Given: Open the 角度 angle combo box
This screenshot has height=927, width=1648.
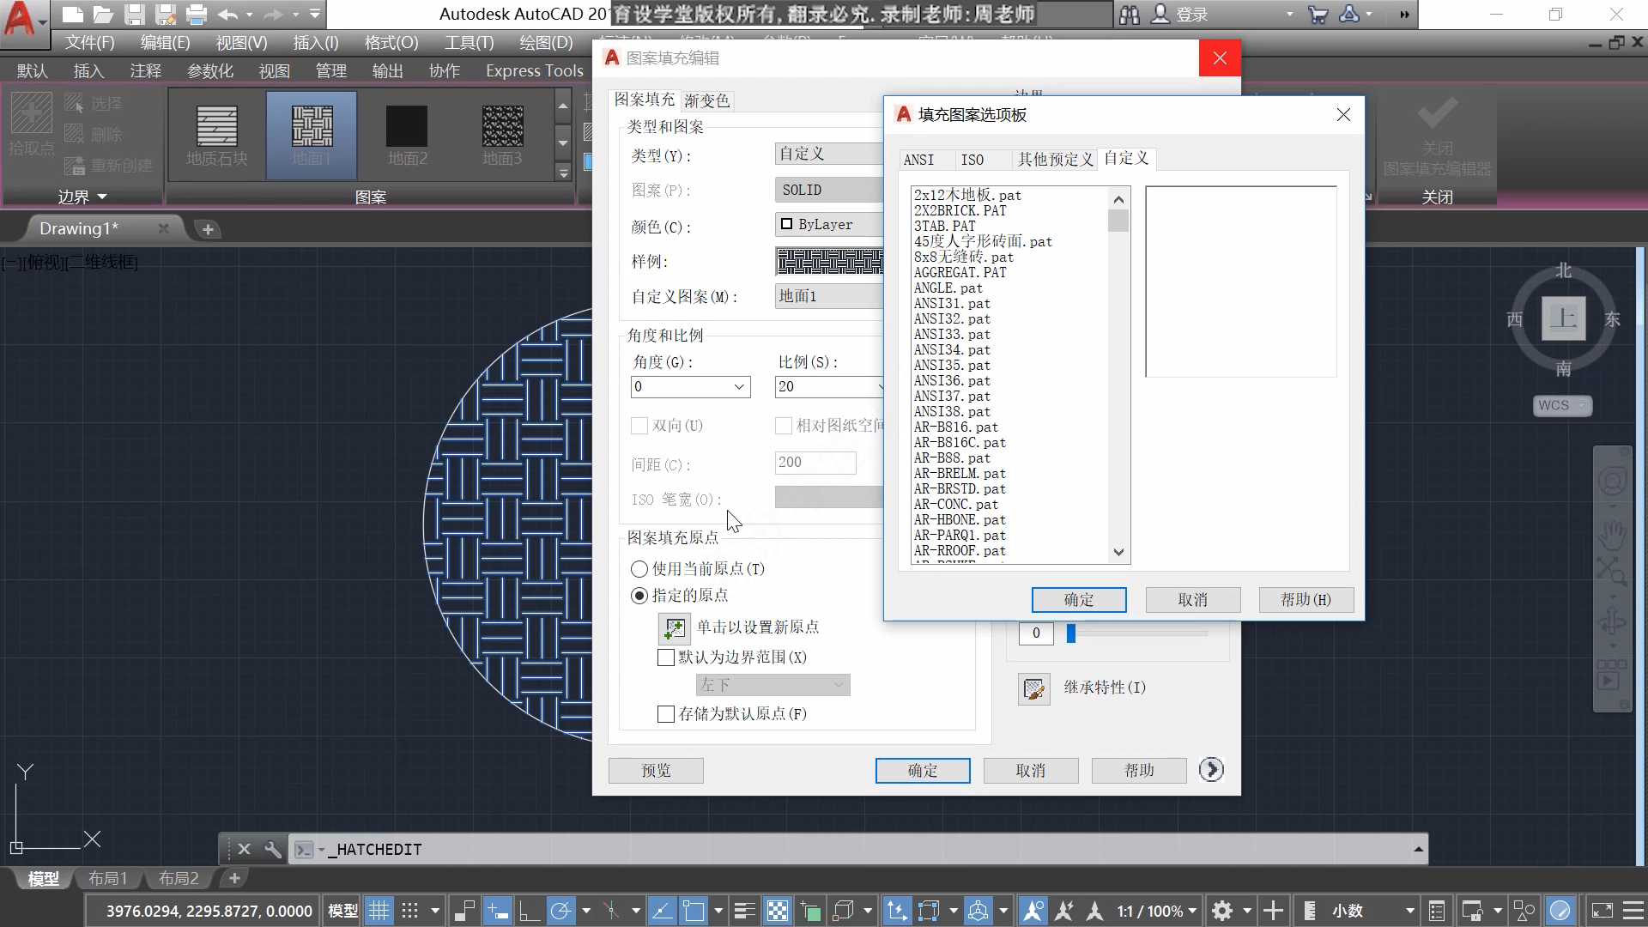Looking at the screenshot, I should point(690,387).
